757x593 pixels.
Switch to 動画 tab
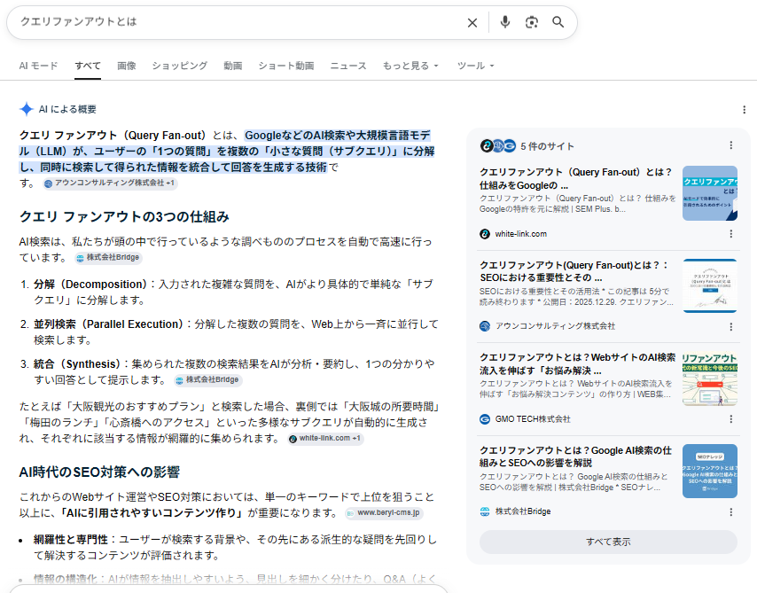(233, 66)
